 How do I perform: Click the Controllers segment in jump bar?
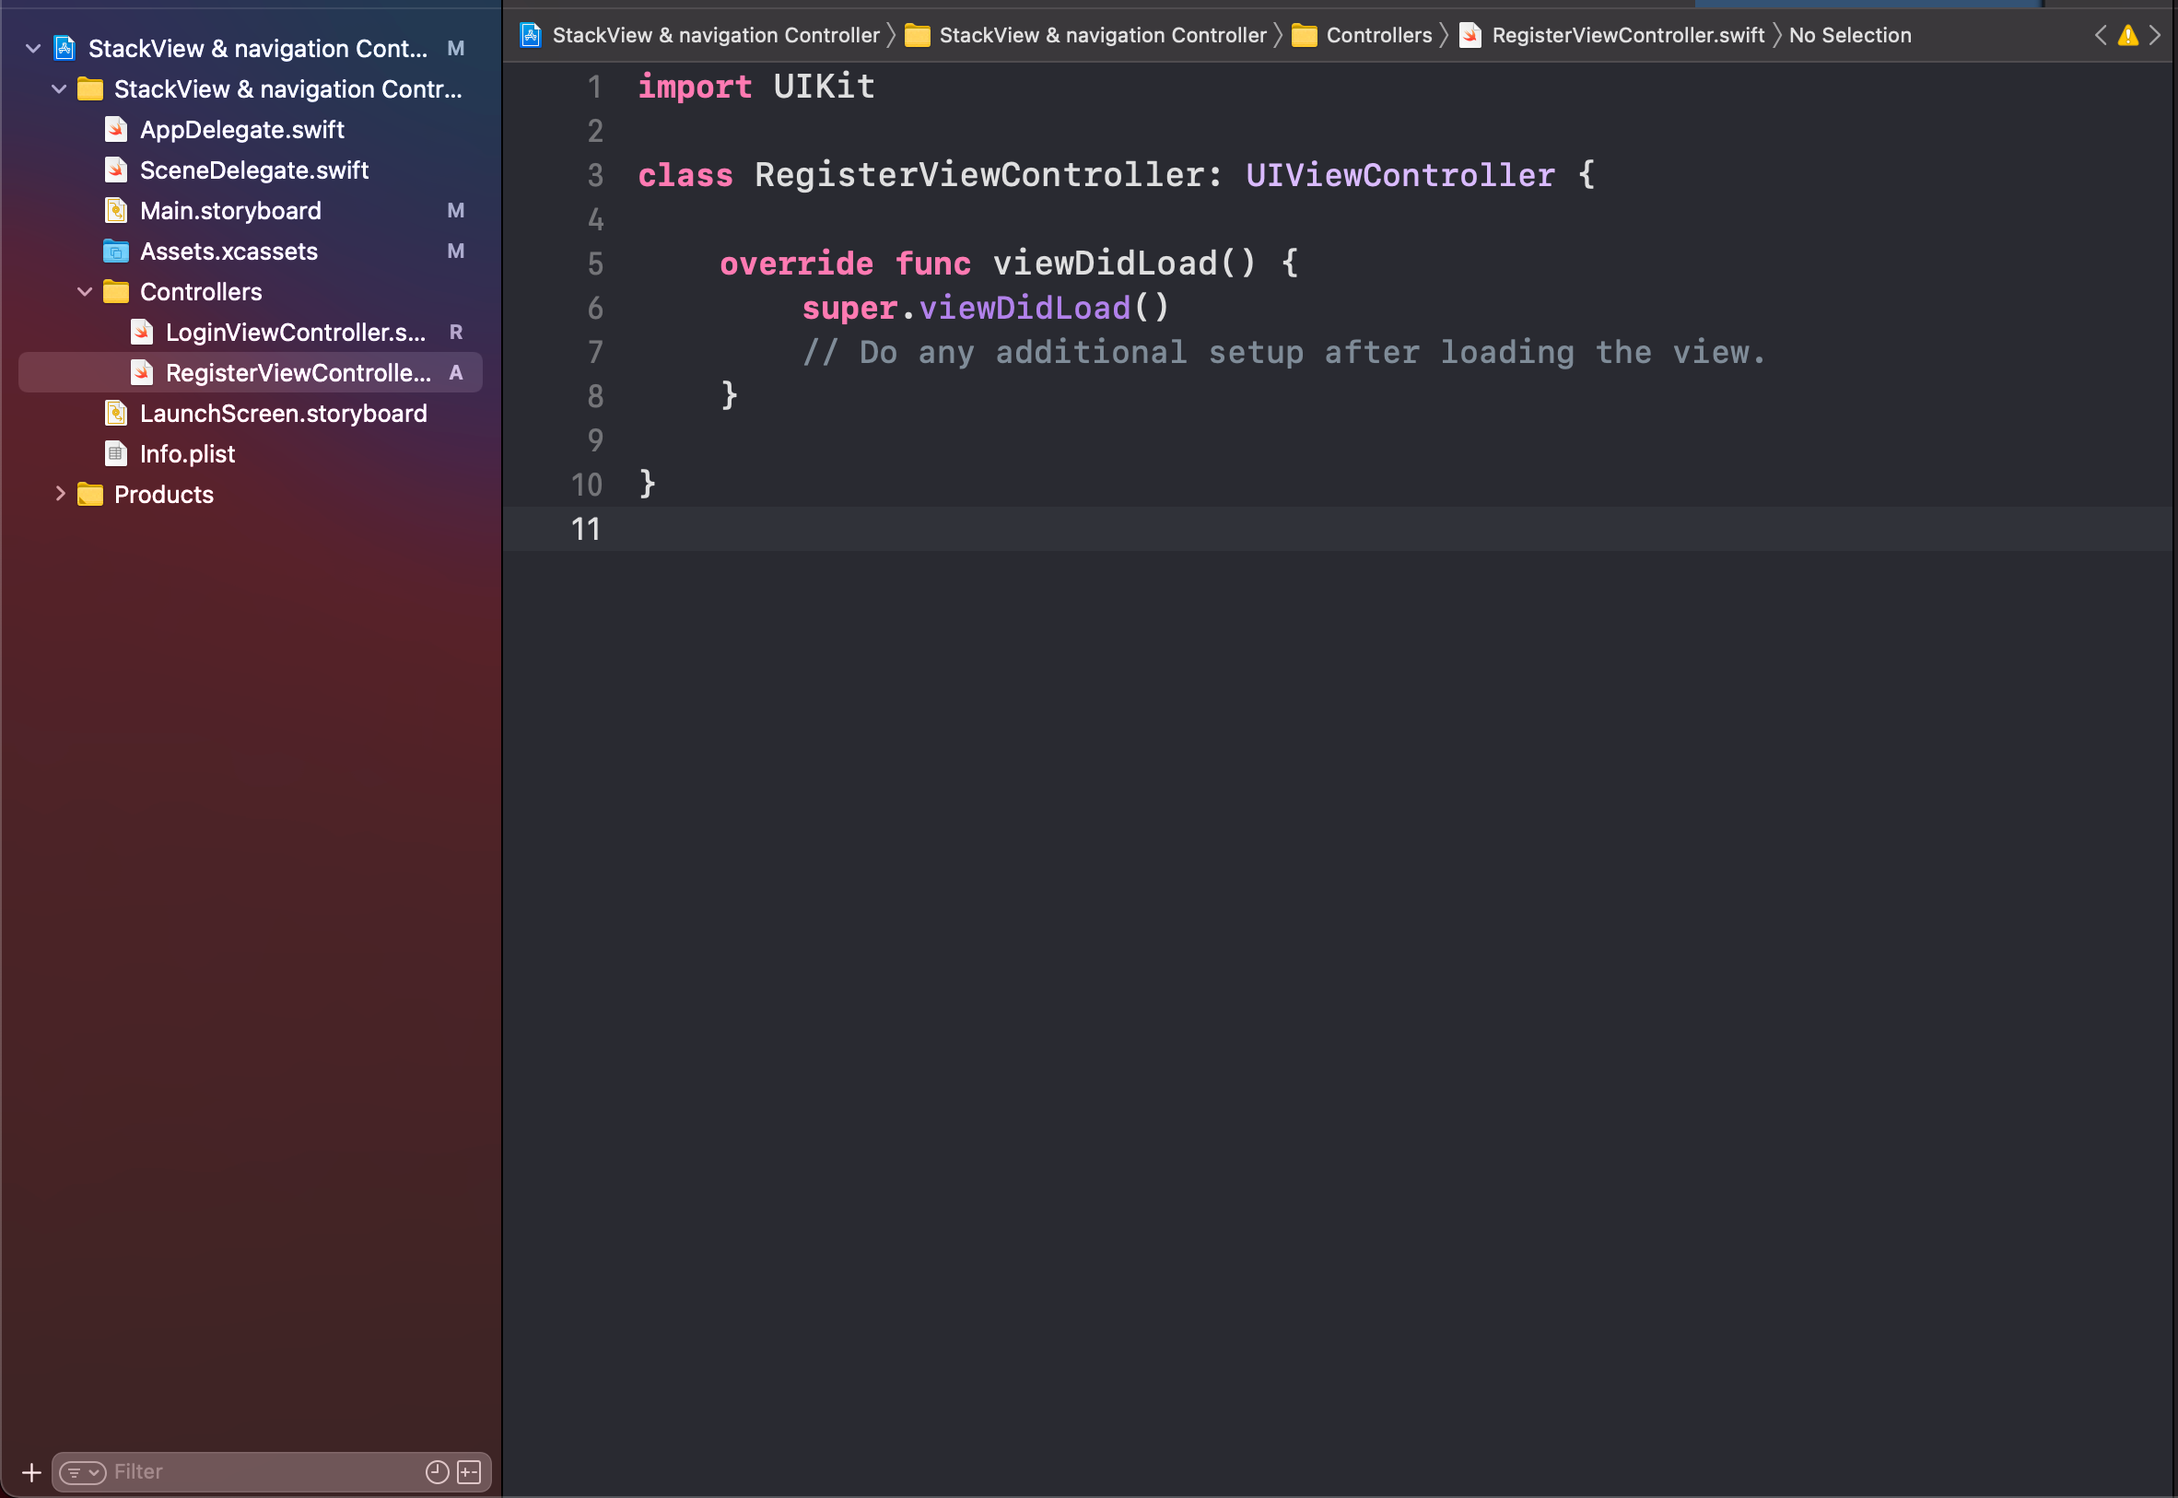(1379, 35)
